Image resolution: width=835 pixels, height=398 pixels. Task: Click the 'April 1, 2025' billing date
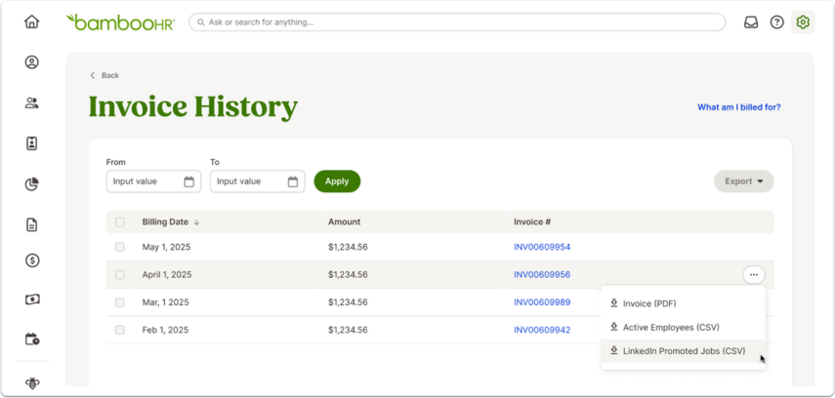tap(167, 274)
